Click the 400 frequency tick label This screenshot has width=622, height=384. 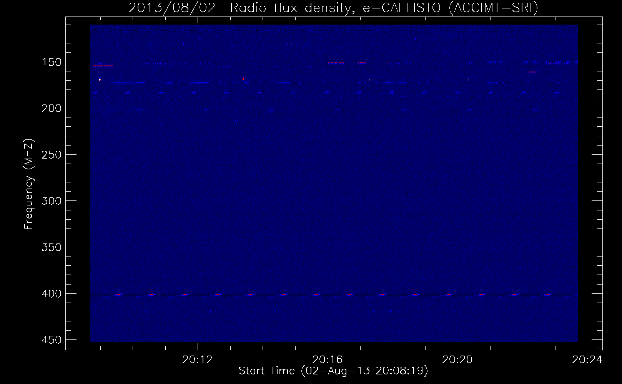51,294
